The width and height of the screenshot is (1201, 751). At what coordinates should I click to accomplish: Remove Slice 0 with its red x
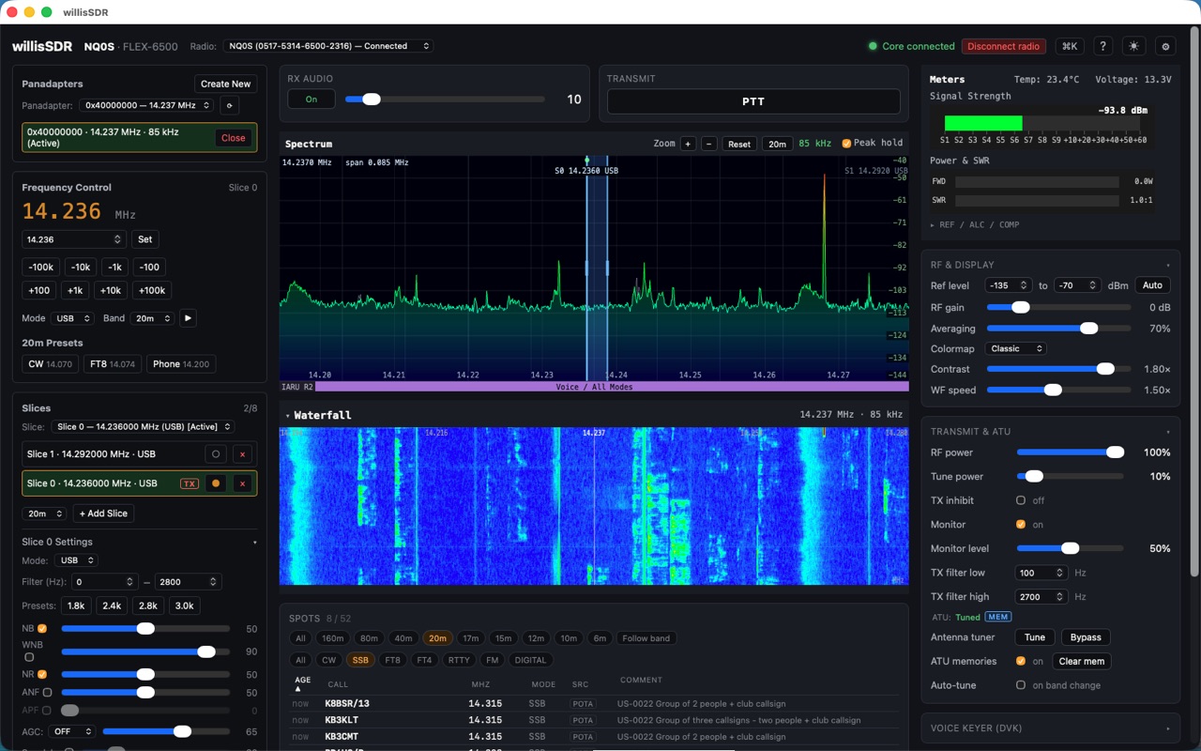click(242, 483)
